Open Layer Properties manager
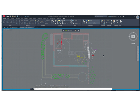Image resolution: width=140 pixels, height=105 pixels. point(52,22)
